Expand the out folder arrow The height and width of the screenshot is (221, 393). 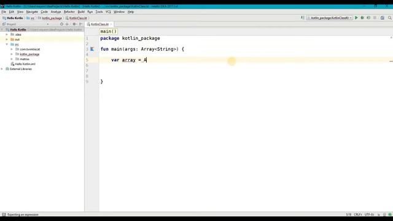(x=7, y=39)
